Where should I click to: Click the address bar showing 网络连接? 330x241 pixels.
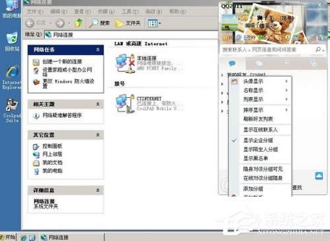coord(131,34)
